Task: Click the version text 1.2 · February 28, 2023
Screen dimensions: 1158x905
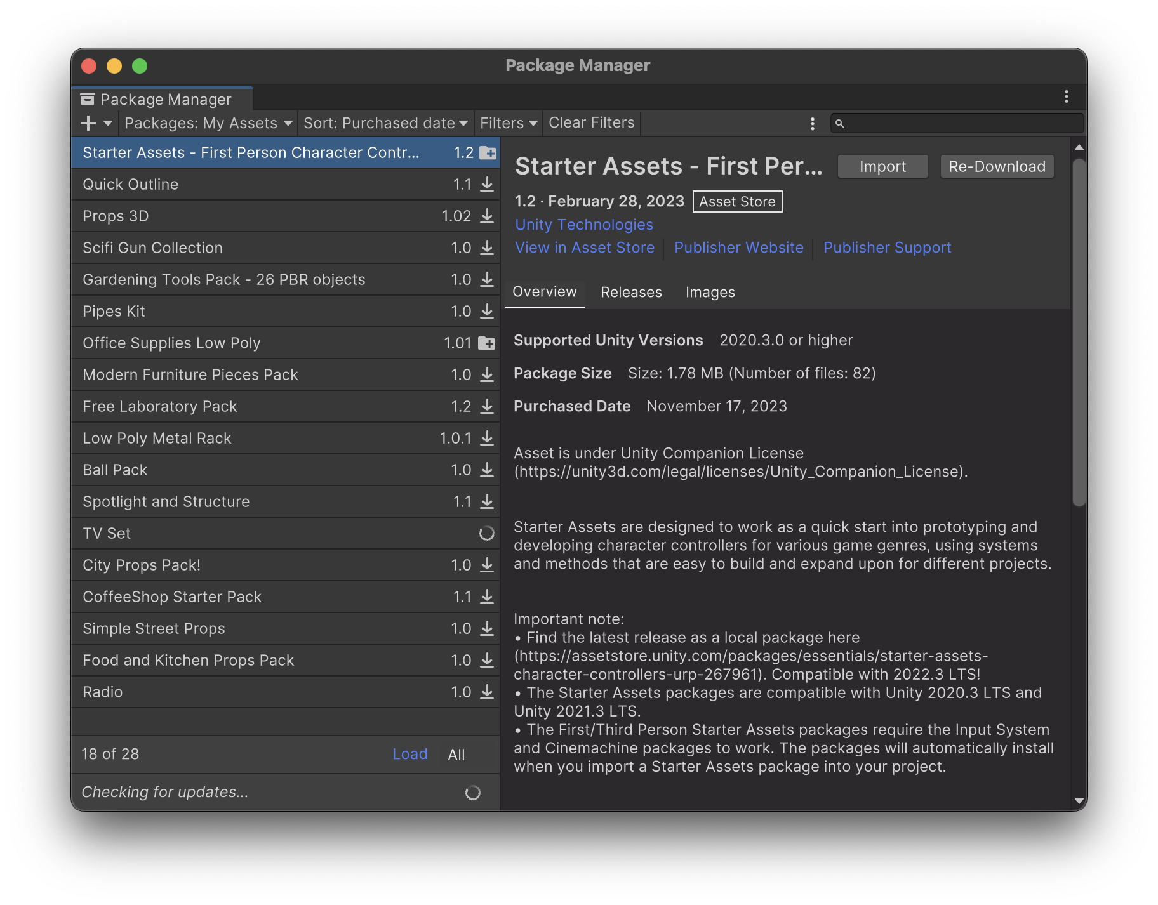Action: coord(599,201)
